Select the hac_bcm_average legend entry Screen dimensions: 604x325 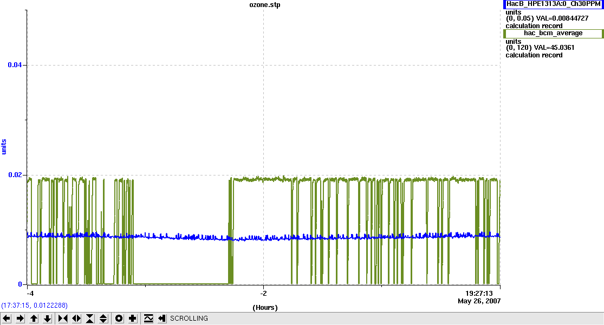[553, 34]
